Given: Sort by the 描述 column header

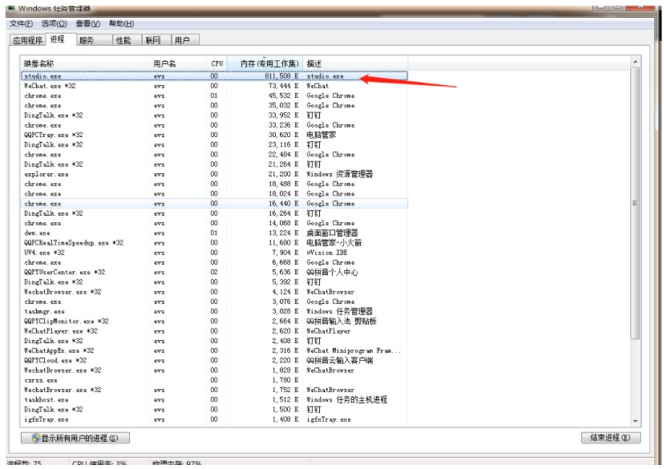Looking at the screenshot, I should tap(355, 63).
